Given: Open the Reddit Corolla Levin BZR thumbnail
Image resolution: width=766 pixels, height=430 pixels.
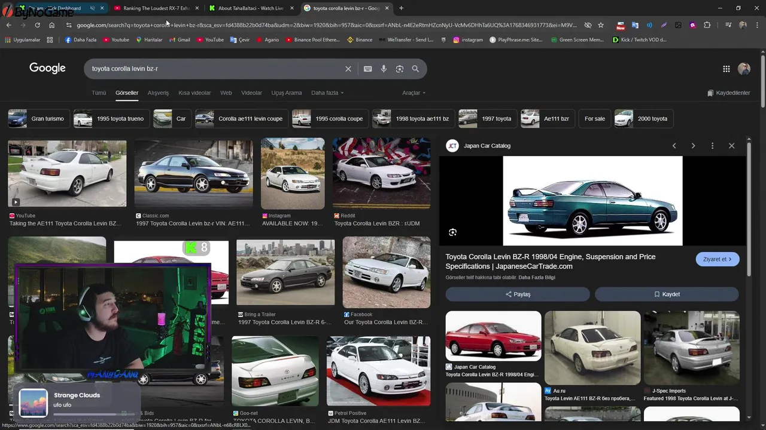Looking at the screenshot, I should click(x=381, y=173).
